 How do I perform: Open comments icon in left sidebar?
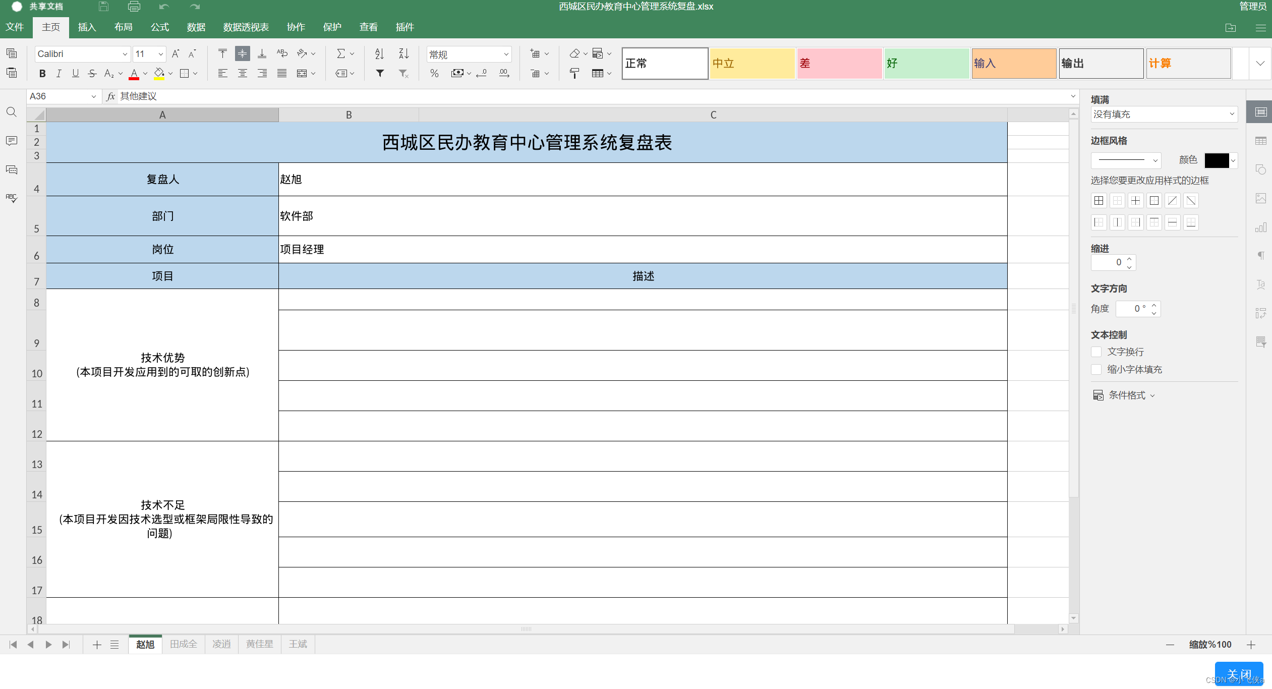(x=12, y=141)
